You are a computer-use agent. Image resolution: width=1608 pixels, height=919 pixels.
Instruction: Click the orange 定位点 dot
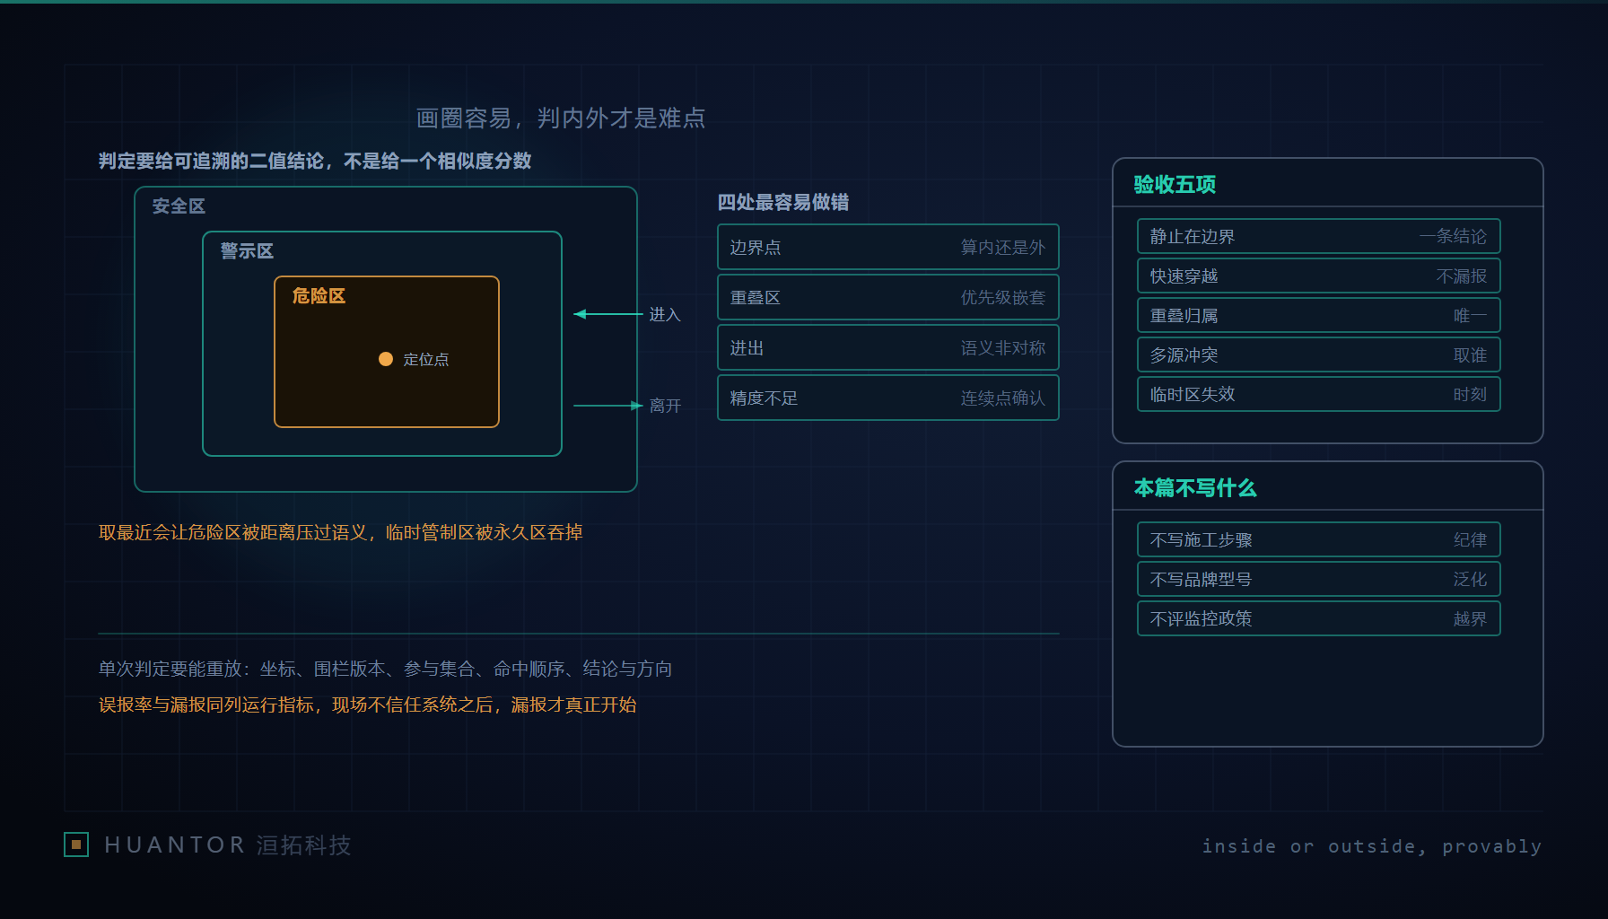coord(386,359)
